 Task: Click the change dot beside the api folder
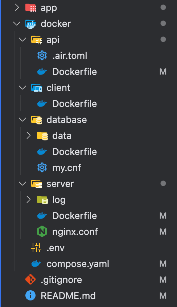click(163, 40)
